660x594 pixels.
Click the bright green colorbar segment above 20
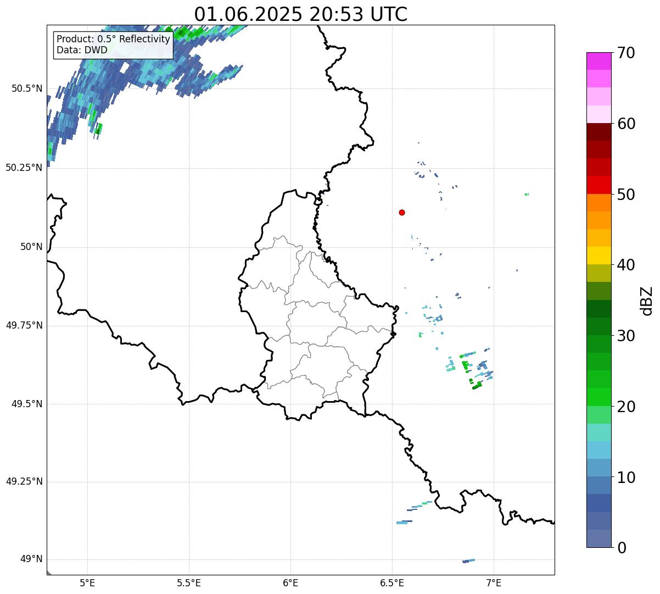click(x=599, y=397)
